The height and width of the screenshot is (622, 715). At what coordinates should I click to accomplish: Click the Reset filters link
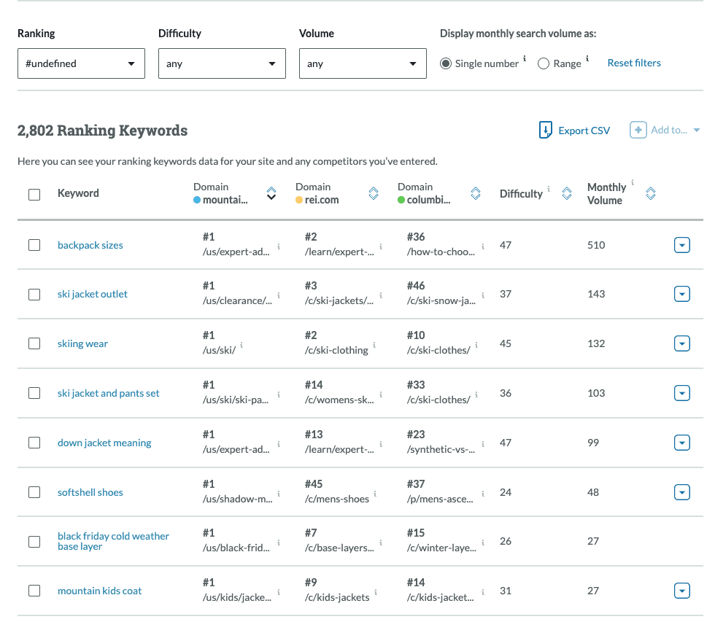(634, 63)
